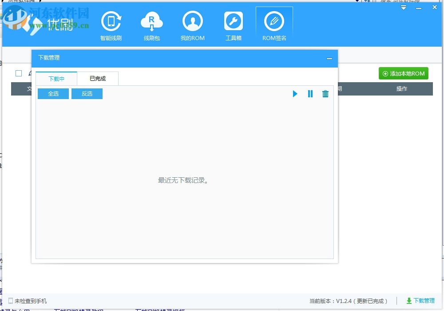Minimize the 下载管理 panel
Screen dimensions: 444x311
pyautogui.click(x=329, y=59)
